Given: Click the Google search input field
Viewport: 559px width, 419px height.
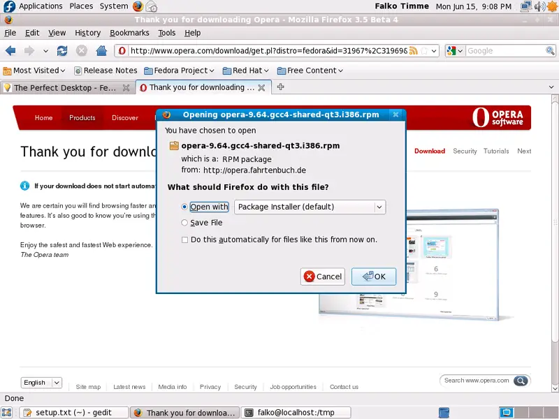Looking at the screenshot, I should pyautogui.click(x=505, y=50).
